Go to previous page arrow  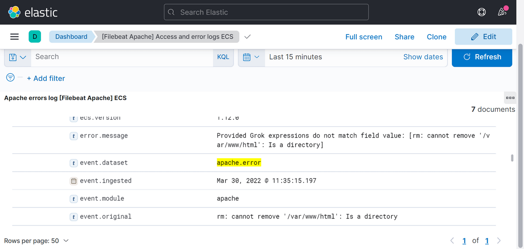coord(452,241)
